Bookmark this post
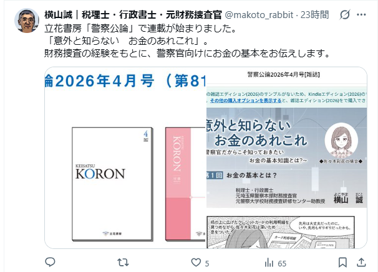Screen dimensions: 378x272 (x=342, y=263)
